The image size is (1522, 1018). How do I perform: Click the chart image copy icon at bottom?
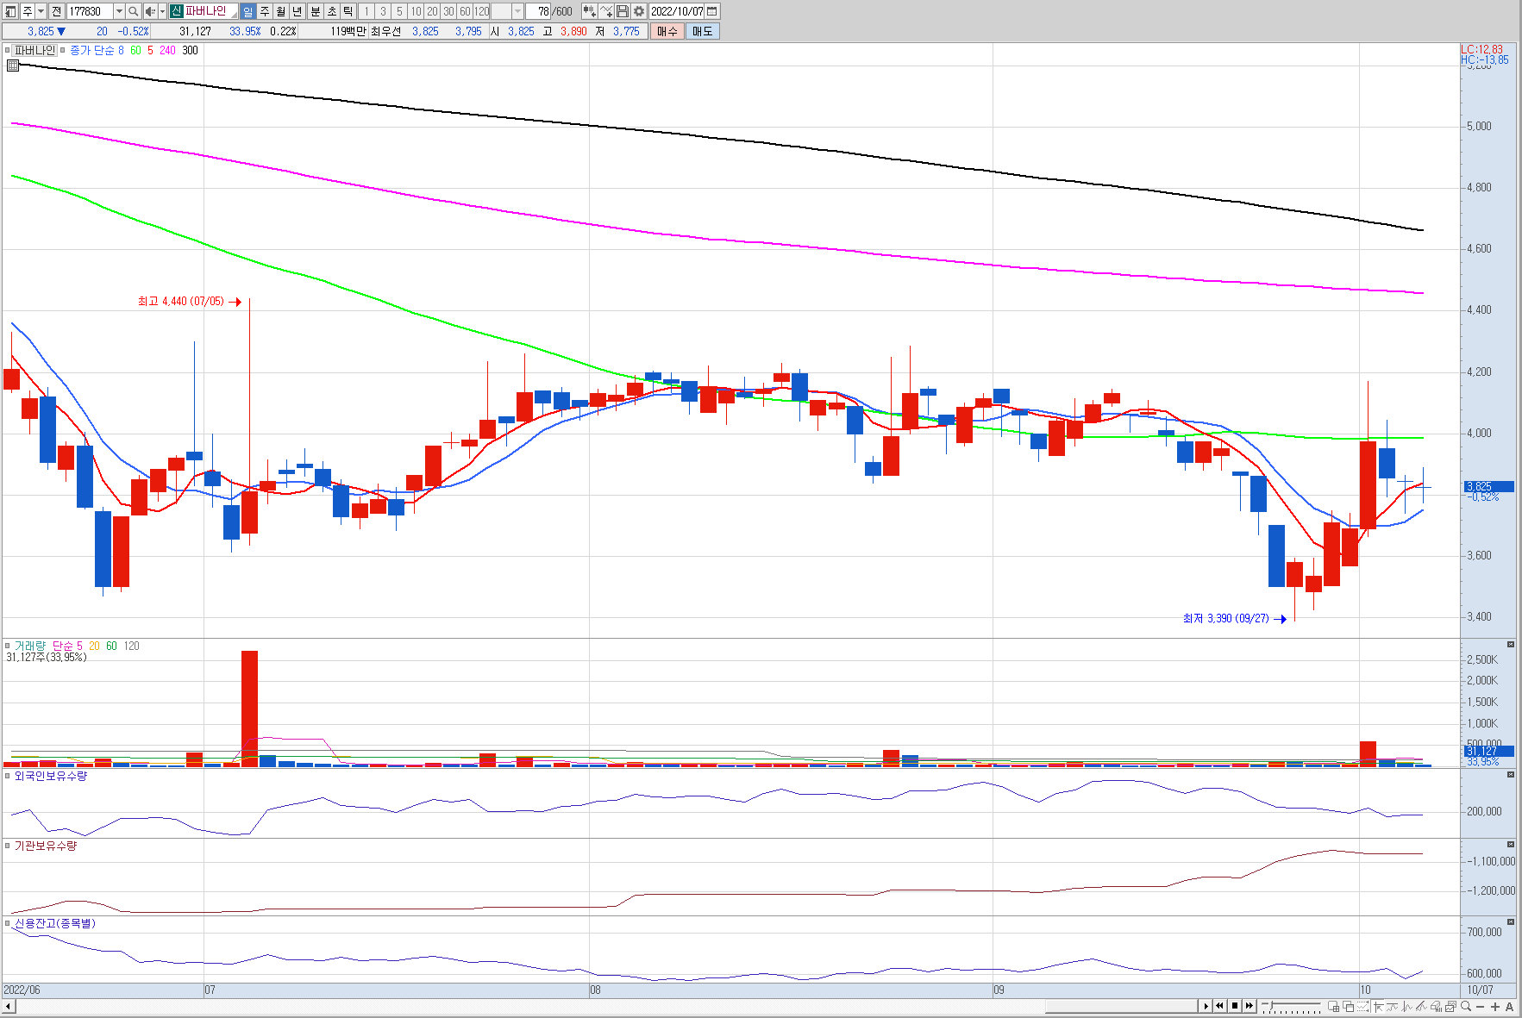click(1450, 1006)
